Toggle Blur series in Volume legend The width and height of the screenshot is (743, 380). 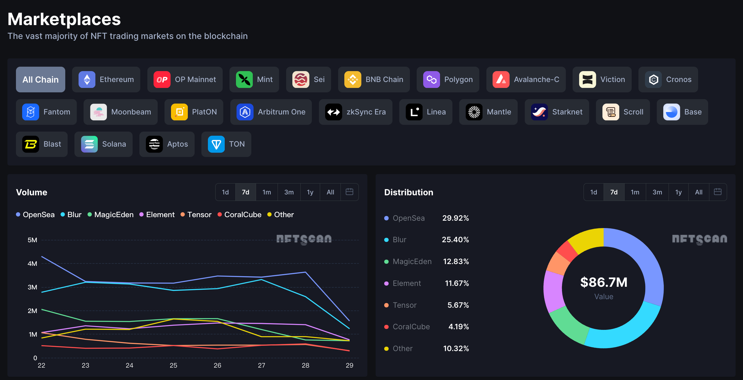click(x=71, y=214)
